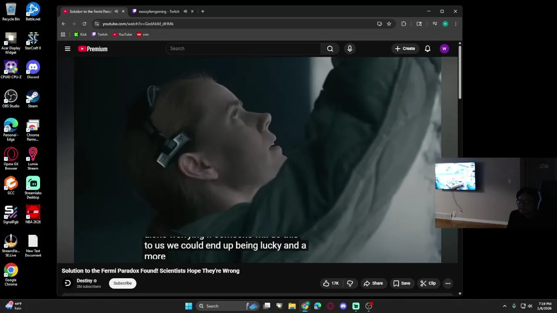The width and height of the screenshot is (557, 313).
Task: Like the video with thumbs up
Action: [331, 283]
